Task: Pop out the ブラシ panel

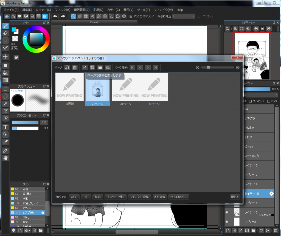Action: [44, 184]
